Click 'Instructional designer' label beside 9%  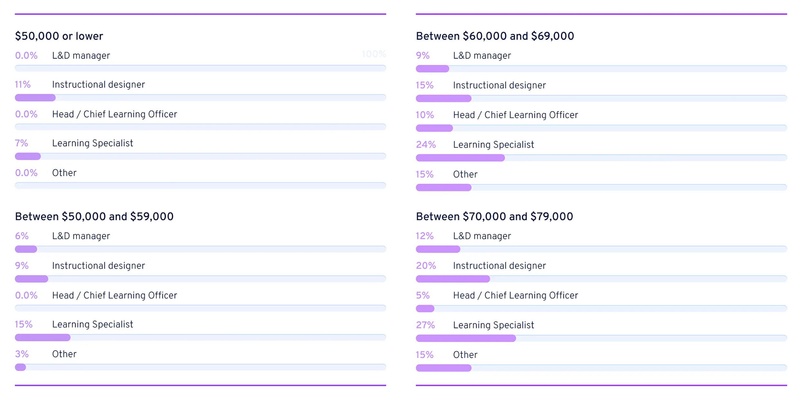click(98, 266)
